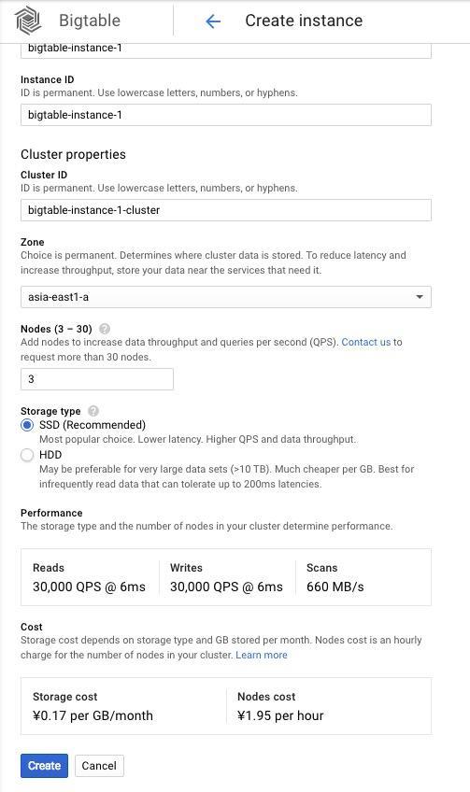Click the Cancel button

tap(99, 766)
